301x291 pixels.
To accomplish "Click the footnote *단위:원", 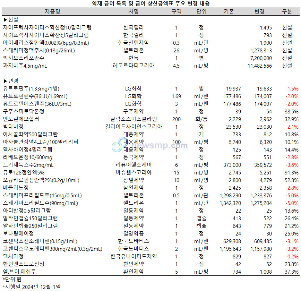I will pos(12,279).
